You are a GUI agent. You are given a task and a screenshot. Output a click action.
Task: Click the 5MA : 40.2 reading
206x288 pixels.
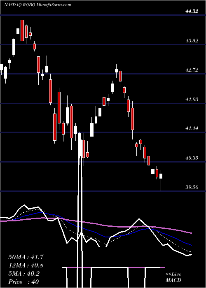coord(24,274)
